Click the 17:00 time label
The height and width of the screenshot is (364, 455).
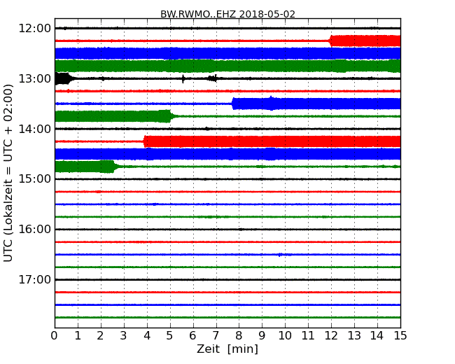(34, 279)
